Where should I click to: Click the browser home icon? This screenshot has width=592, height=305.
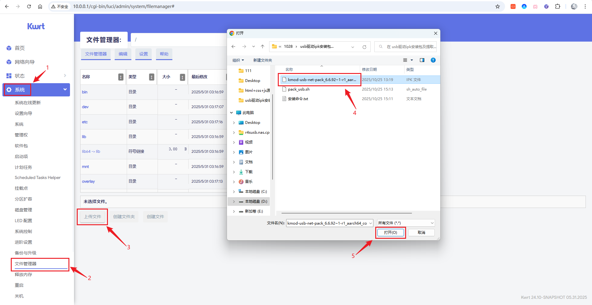[x=40, y=6]
